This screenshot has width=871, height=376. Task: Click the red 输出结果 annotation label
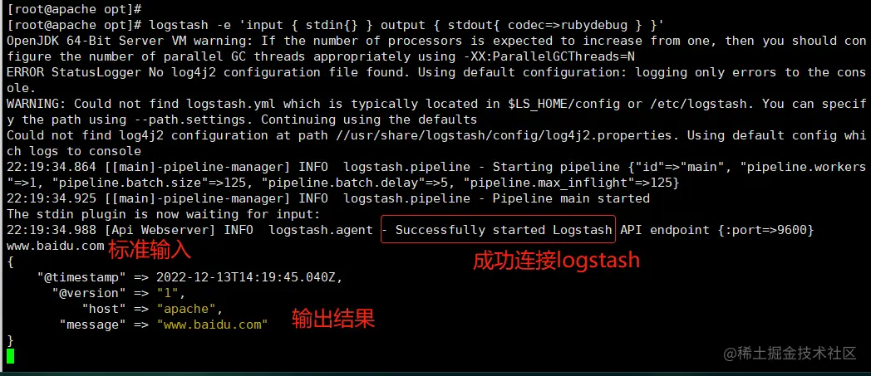(334, 319)
